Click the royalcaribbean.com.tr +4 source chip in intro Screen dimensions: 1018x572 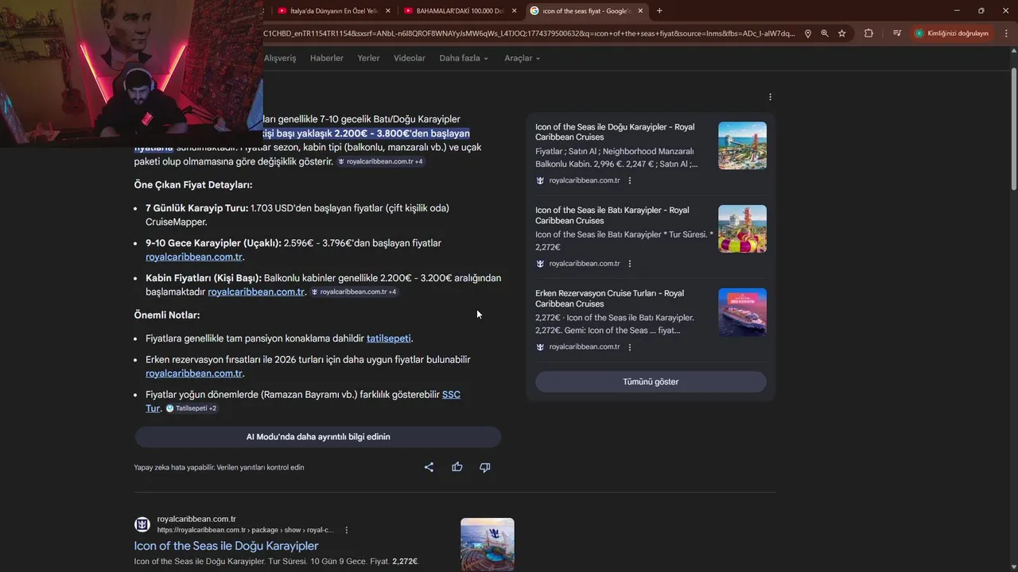click(380, 161)
